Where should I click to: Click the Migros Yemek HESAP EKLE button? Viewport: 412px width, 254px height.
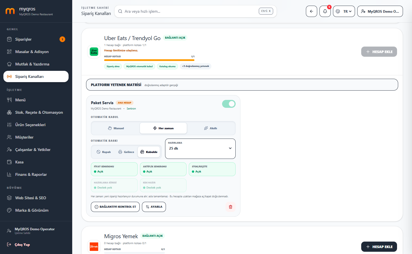pyautogui.click(x=379, y=247)
